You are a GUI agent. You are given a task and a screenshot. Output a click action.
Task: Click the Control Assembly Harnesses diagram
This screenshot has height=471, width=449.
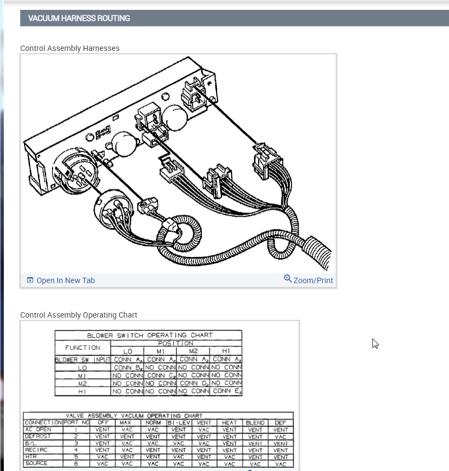(178, 164)
